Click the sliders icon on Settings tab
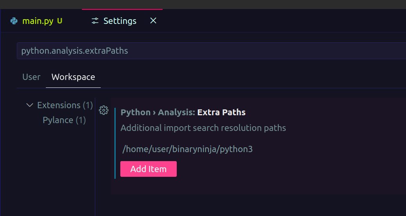This screenshot has height=216, width=406. click(x=95, y=21)
